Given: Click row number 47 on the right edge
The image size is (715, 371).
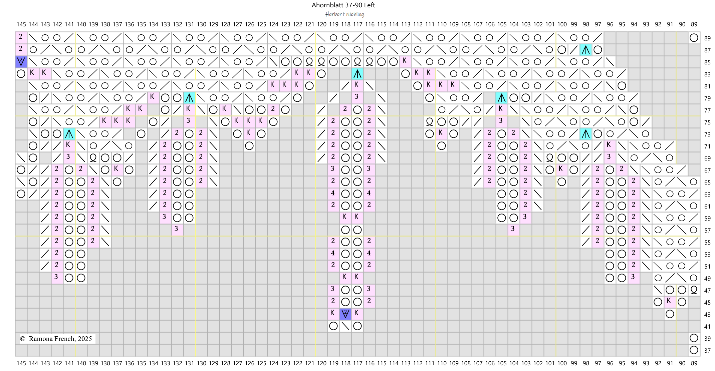Looking at the screenshot, I should click(x=707, y=291).
